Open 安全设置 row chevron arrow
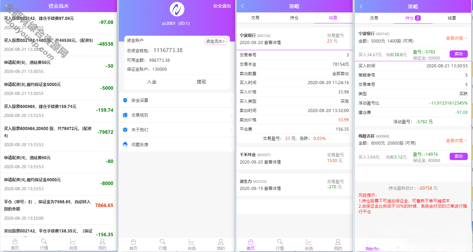The height and width of the screenshot is (252, 473). (231, 101)
